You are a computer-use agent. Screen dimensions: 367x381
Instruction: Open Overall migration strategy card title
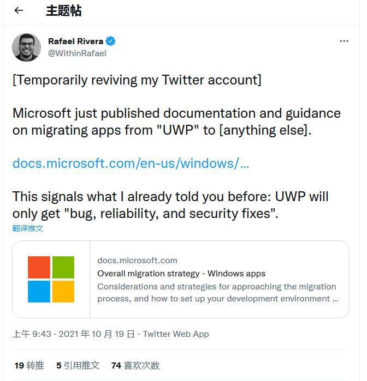pyautogui.click(x=181, y=274)
